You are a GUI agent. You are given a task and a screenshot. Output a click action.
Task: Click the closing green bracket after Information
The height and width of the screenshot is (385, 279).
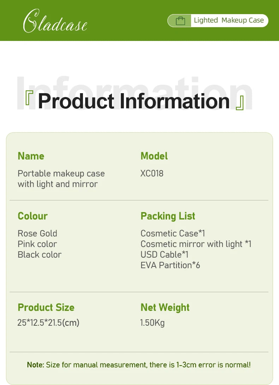coord(240,102)
